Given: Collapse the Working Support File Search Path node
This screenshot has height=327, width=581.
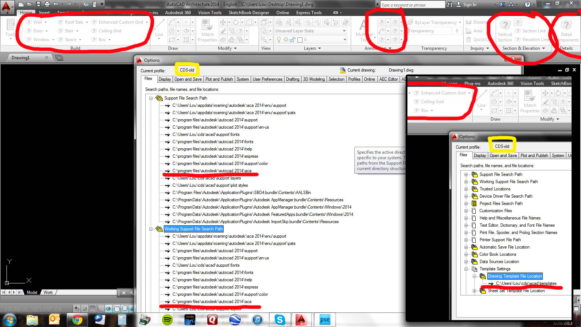Looking at the screenshot, I should [151, 229].
